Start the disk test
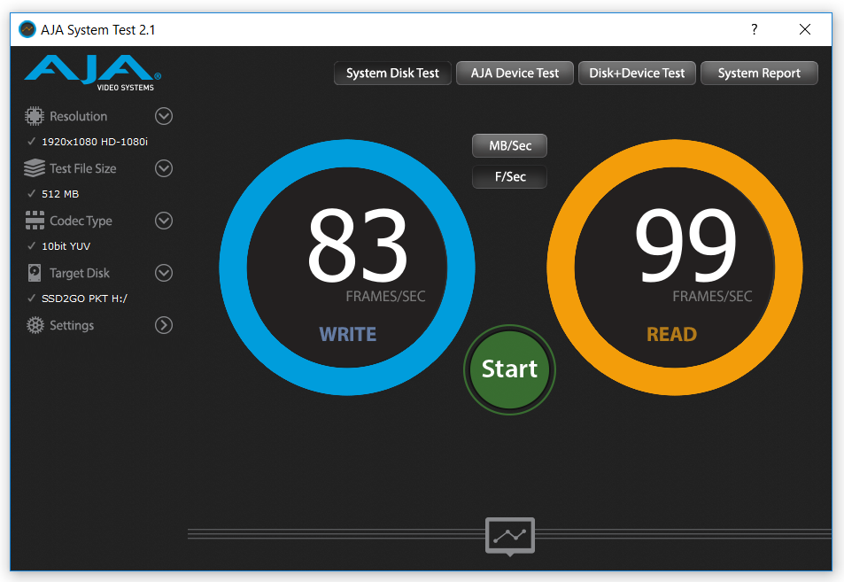Viewport: 844px width, 582px height. [x=510, y=369]
